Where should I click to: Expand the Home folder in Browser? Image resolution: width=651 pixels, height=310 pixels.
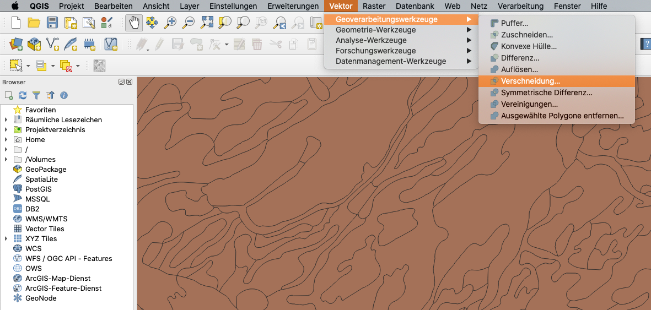point(6,140)
